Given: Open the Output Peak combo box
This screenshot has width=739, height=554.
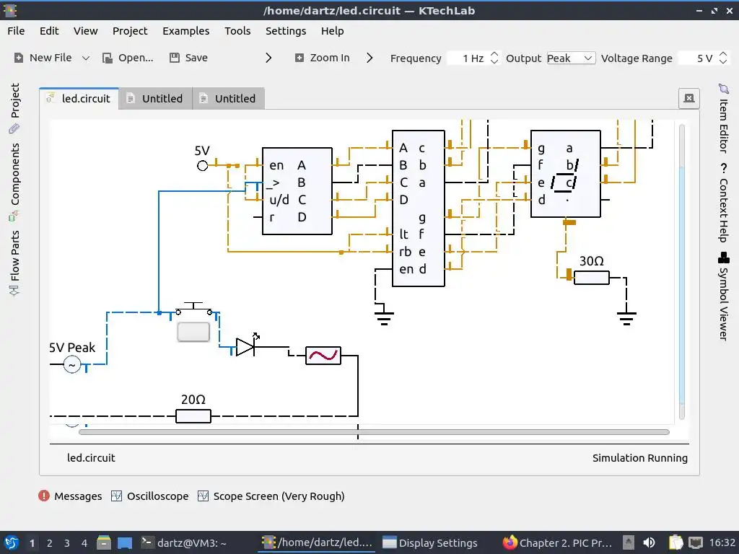Looking at the screenshot, I should [571, 58].
